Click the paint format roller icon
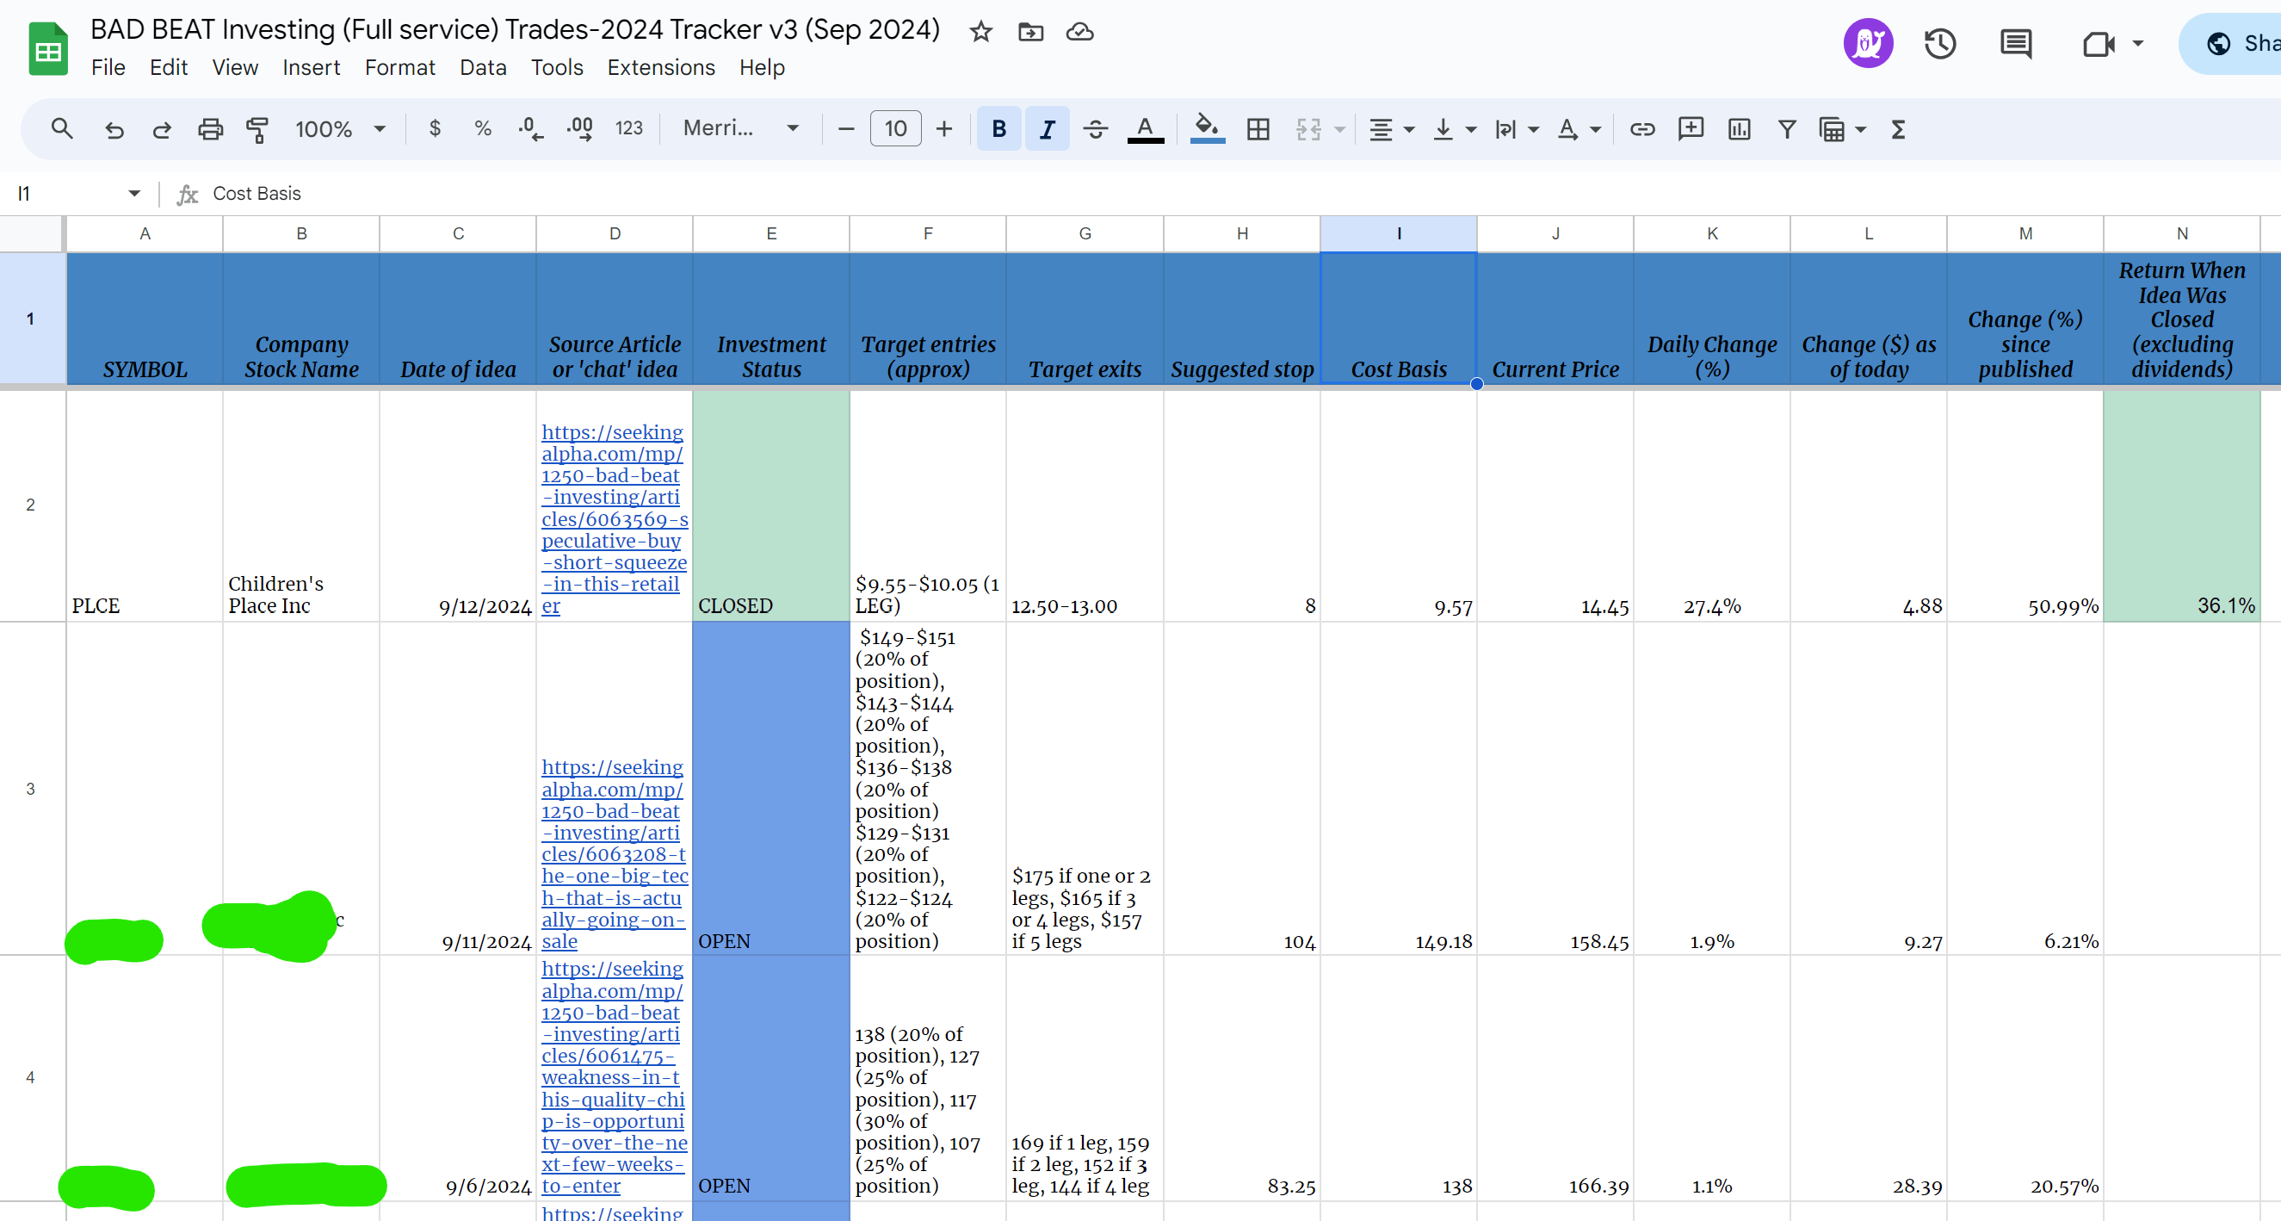 pyautogui.click(x=257, y=129)
